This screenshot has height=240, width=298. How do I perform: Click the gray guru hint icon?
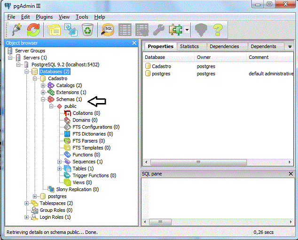[201, 30]
